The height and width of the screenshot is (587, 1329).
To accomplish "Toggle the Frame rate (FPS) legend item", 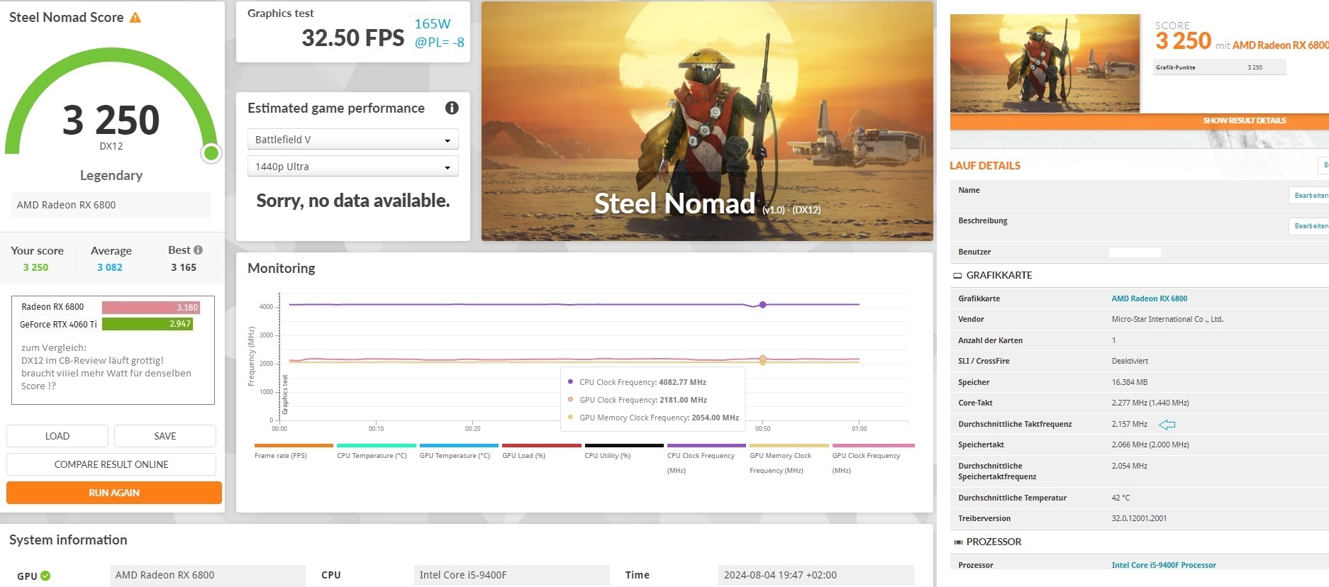I will 294,452.
